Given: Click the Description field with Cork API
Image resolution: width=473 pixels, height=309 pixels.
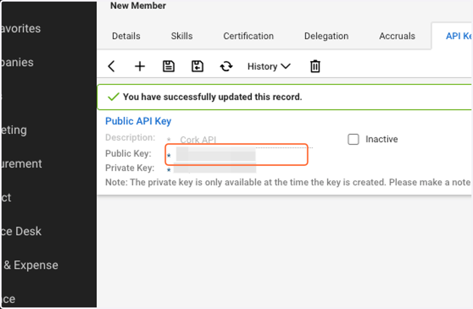Looking at the screenshot, I should (x=245, y=140).
